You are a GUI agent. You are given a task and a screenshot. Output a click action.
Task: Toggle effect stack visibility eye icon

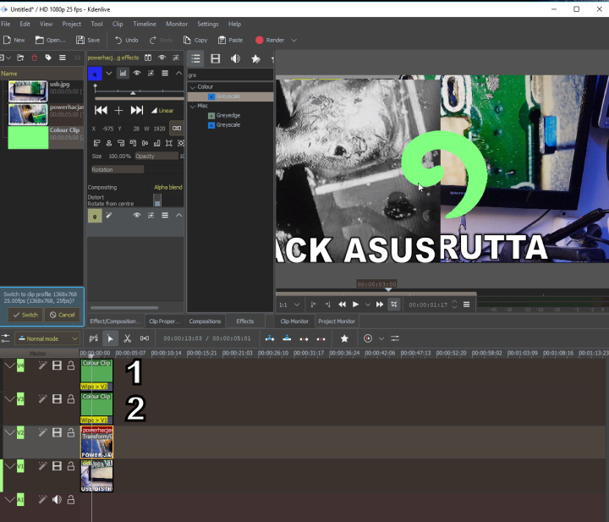[x=162, y=58]
